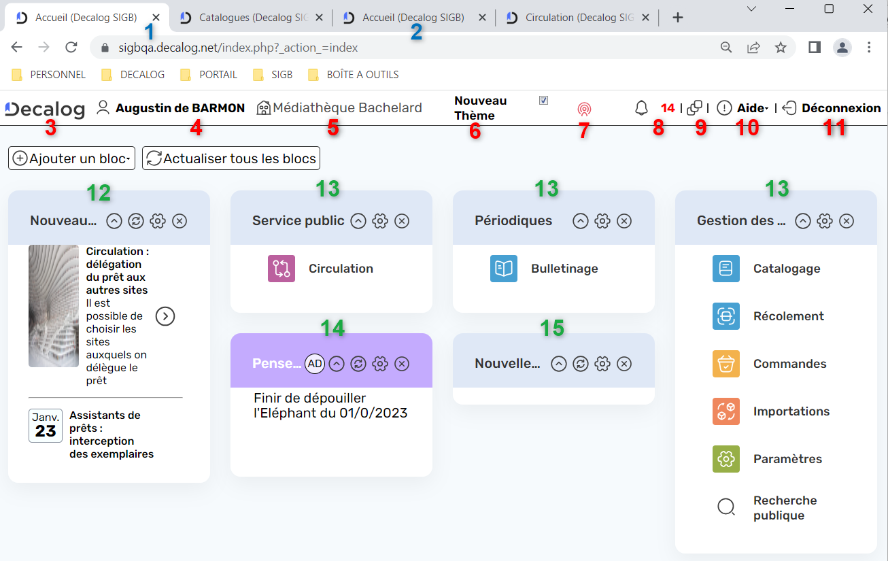Open the Circulation module

(x=321, y=269)
